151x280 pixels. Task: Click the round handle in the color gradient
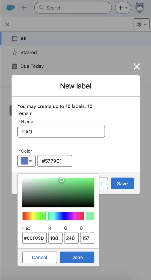(x=61, y=180)
